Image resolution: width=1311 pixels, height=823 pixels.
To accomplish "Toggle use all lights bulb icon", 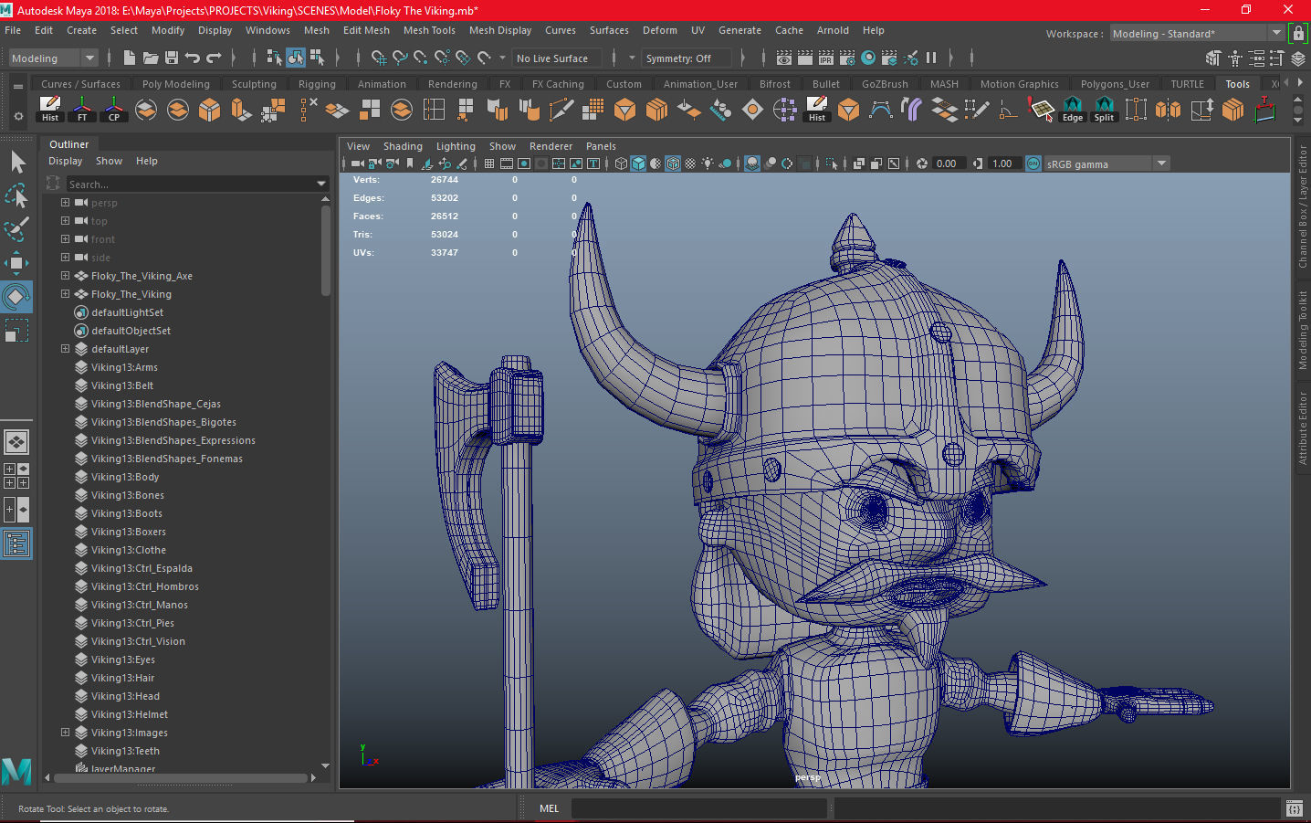I will click(x=708, y=164).
